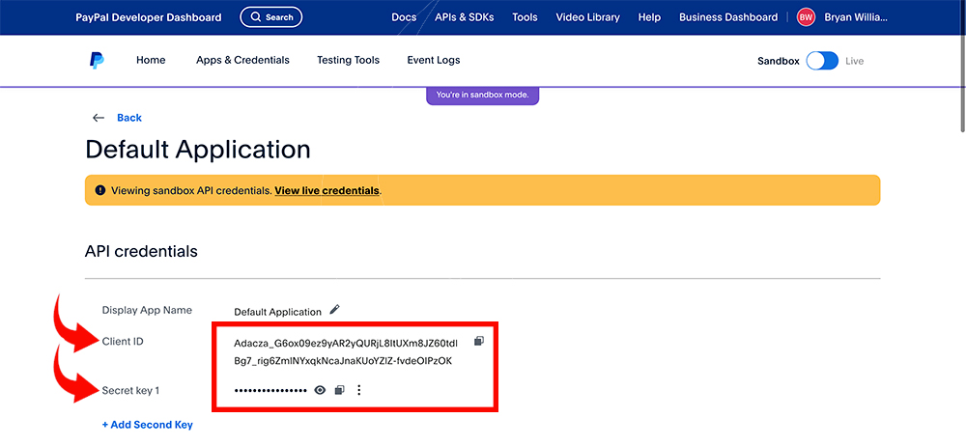Toggle the Sandbox/Live switch
966x446 pixels.
822,61
